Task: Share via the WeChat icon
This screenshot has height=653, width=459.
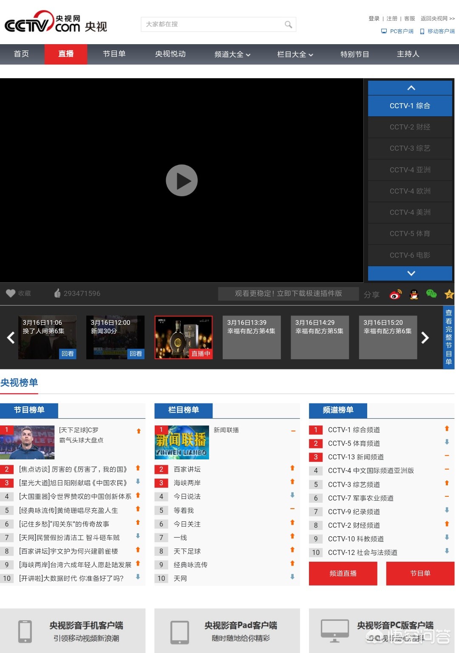Action: tap(431, 294)
